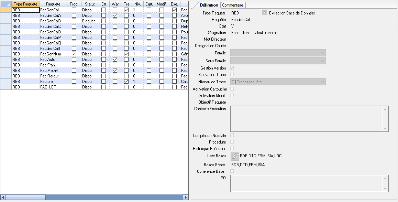Open the Liste Bases selector icon
Viewport: 398px width, 202px height.
pyautogui.click(x=235, y=156)
